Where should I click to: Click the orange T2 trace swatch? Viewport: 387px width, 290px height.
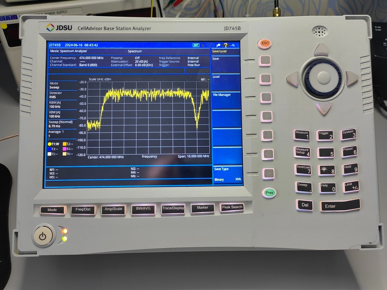click(65, 144)
